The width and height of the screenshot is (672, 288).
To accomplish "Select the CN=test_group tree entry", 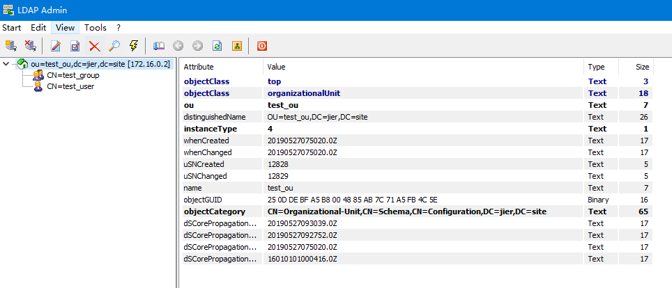I will click(x=73, y=75).
